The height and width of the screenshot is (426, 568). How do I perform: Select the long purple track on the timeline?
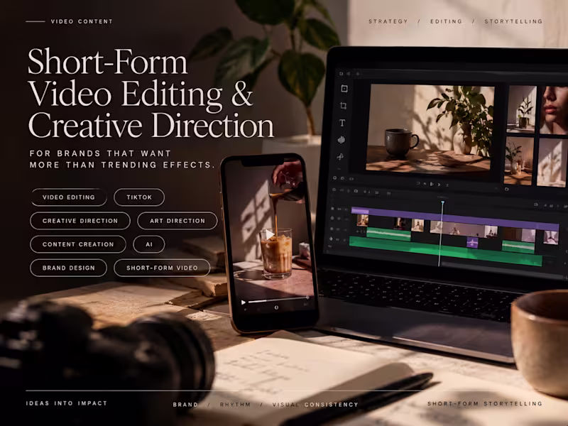[454, 217]
